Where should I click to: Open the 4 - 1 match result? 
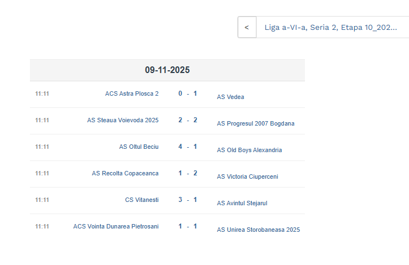pyautogui.click(x=188, y=147)
